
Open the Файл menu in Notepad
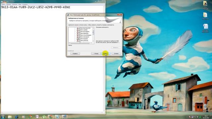(x=3, y=4)
